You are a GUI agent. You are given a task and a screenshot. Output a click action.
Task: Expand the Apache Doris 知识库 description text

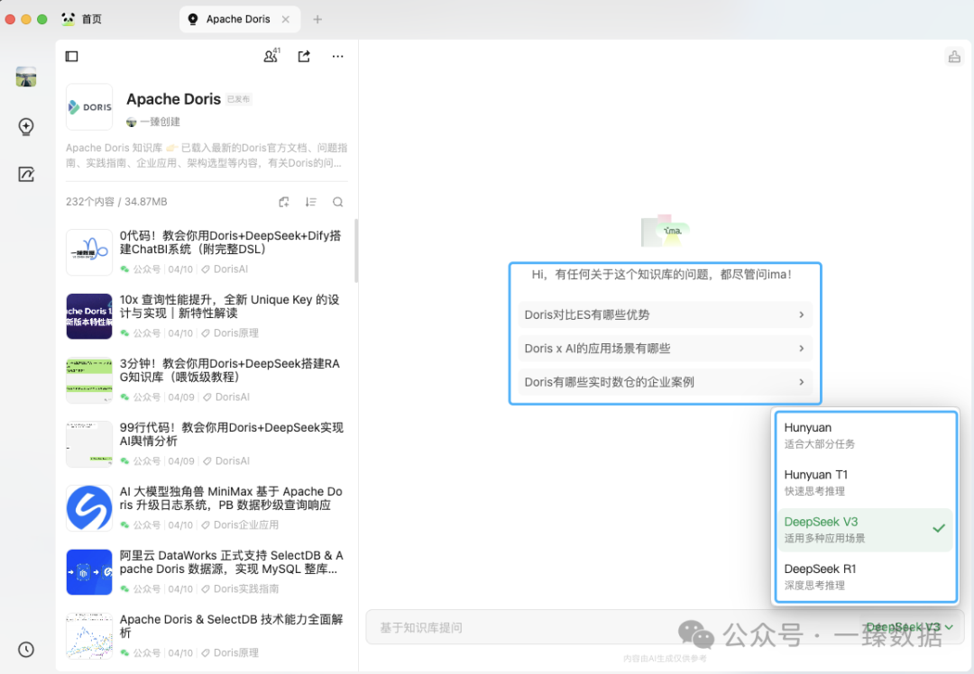[207, 155]
